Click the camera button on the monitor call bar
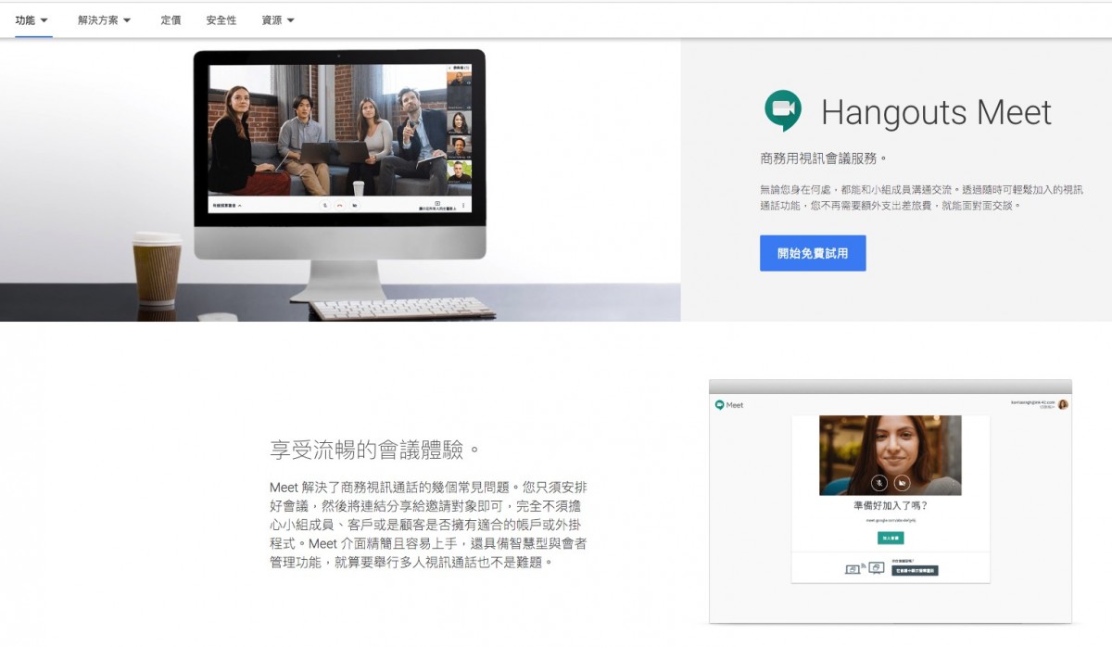This screenshot has width=1112, height=647. point(355,205)
